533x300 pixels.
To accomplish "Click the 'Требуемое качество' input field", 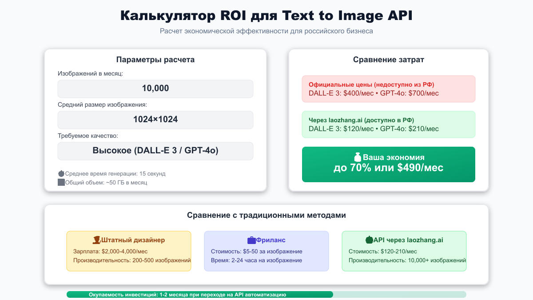I will (155, 151).
